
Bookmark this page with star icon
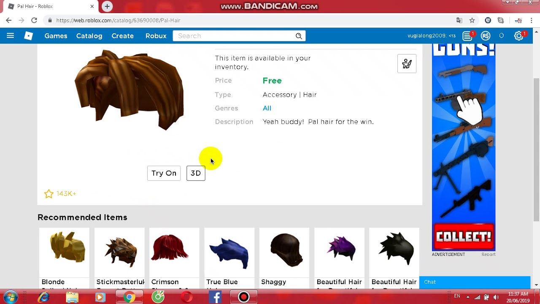tap(472, 20)
